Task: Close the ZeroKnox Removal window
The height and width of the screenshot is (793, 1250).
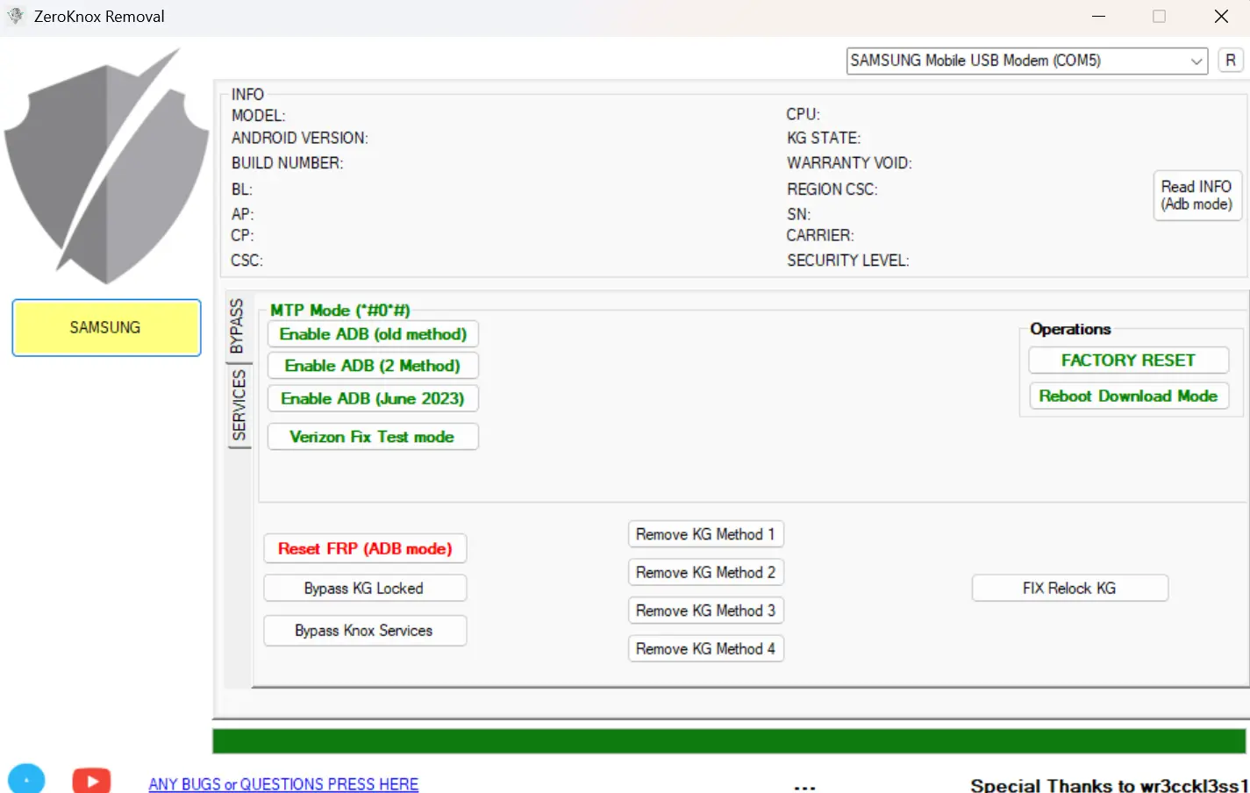Action: [x=1221, y=17]
